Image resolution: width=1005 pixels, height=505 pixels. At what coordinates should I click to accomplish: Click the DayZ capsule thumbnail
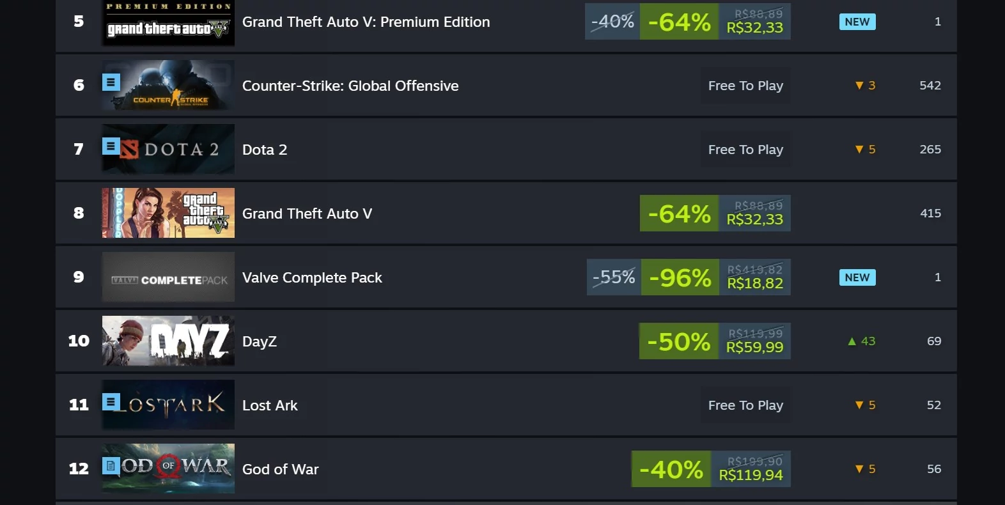[x=167, y=341]
